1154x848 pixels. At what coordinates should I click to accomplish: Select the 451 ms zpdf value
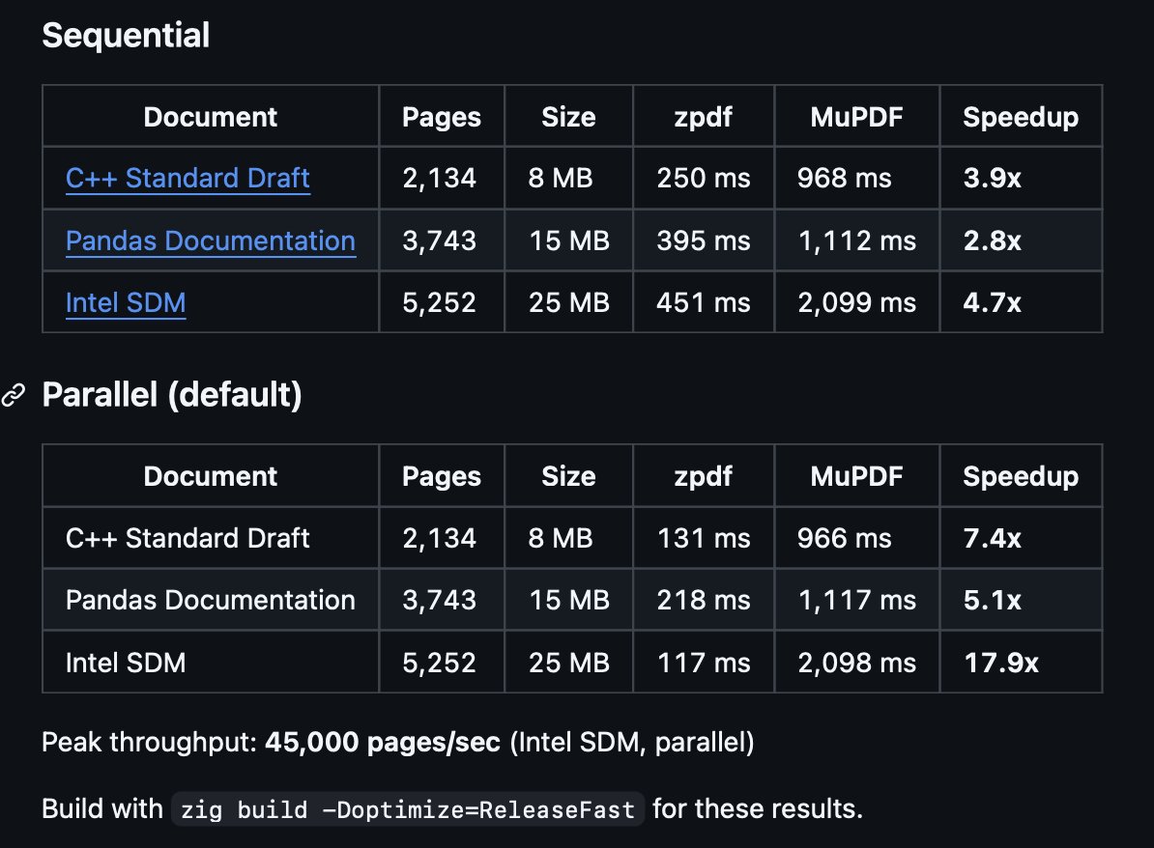703,303
